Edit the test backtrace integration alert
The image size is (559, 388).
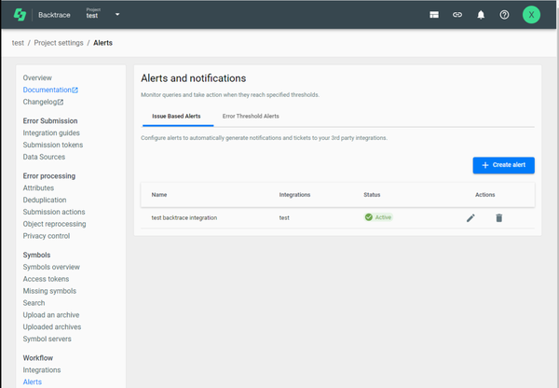(x=470, y=217)
